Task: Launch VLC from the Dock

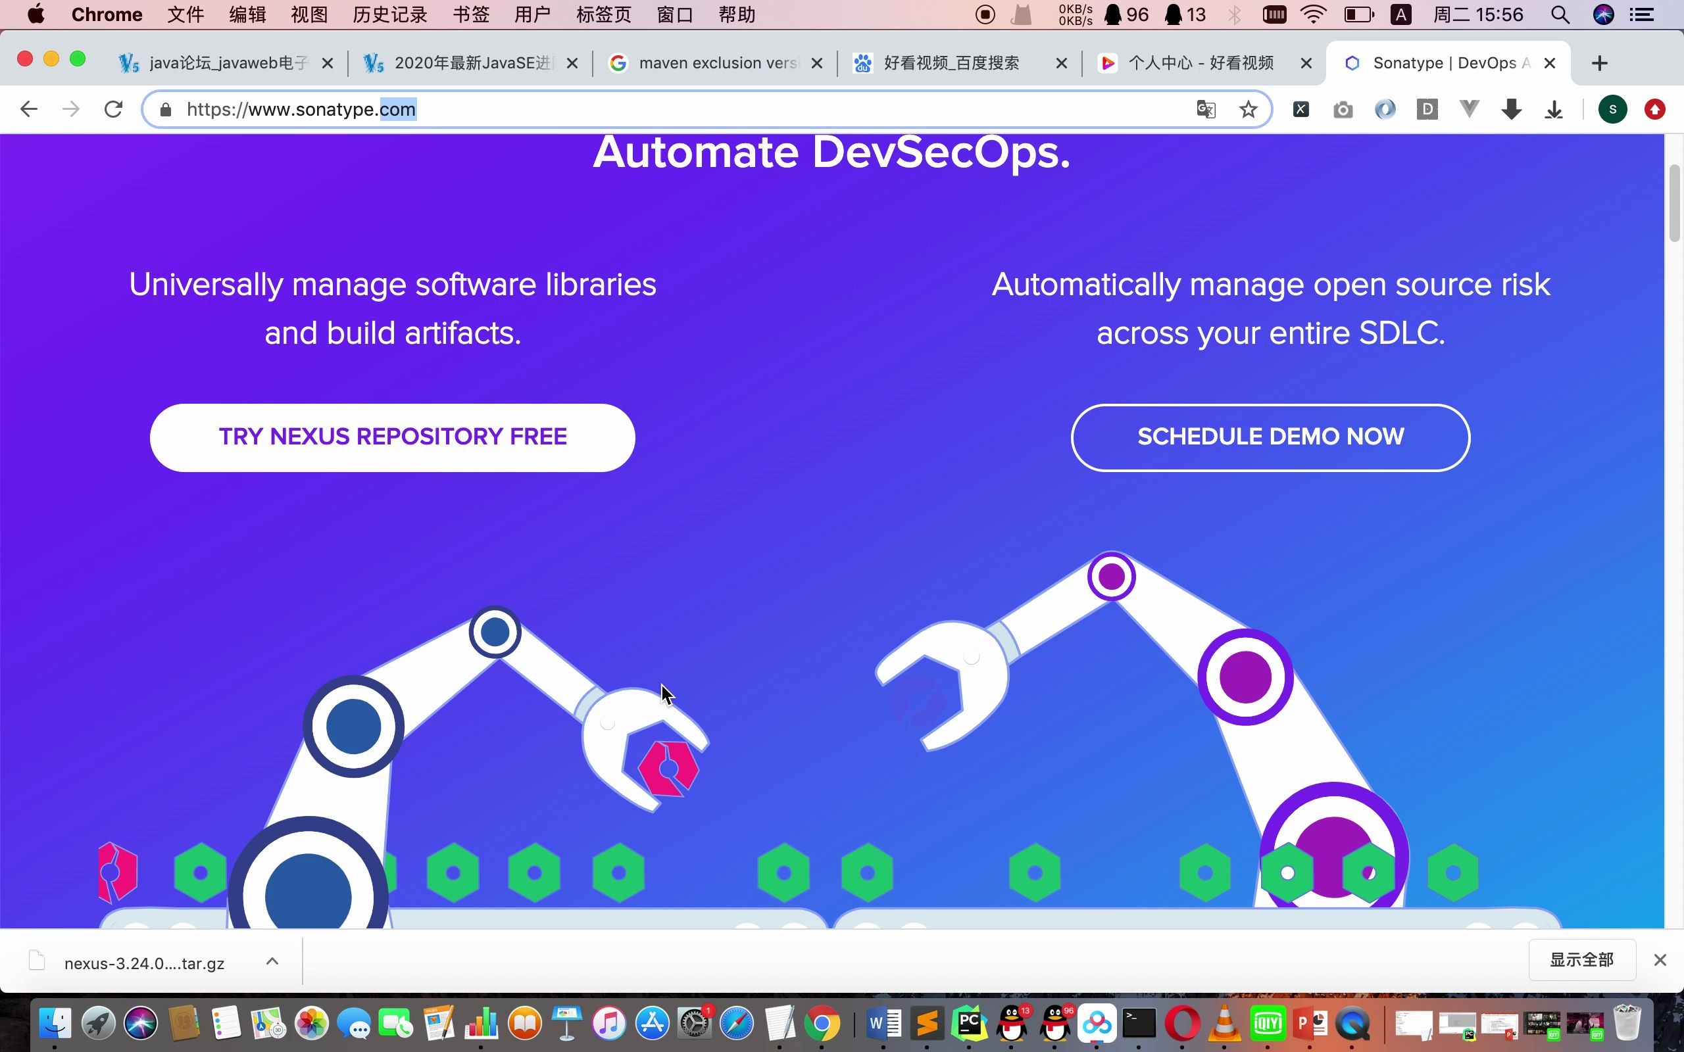Action: [x=1225, y=1024]
